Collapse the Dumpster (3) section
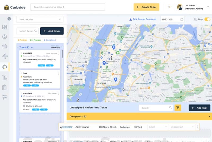The height and width of the screenshot is (142, 212). 210,117
